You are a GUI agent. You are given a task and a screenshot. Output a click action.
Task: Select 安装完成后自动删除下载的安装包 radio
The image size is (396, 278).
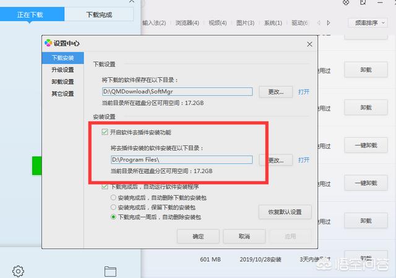(113, 198)
